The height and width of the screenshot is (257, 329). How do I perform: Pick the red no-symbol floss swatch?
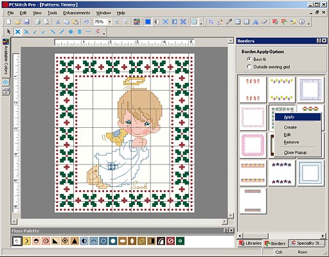170,241
